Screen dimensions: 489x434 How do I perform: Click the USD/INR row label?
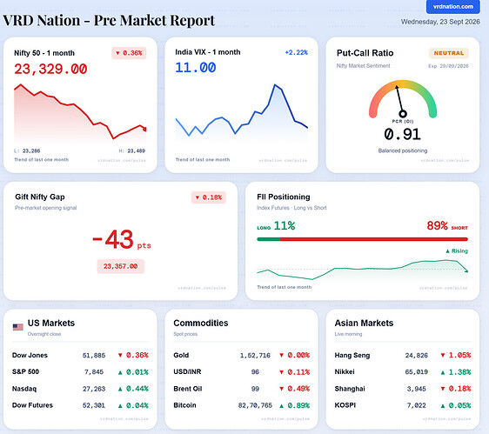coord(187,371)
